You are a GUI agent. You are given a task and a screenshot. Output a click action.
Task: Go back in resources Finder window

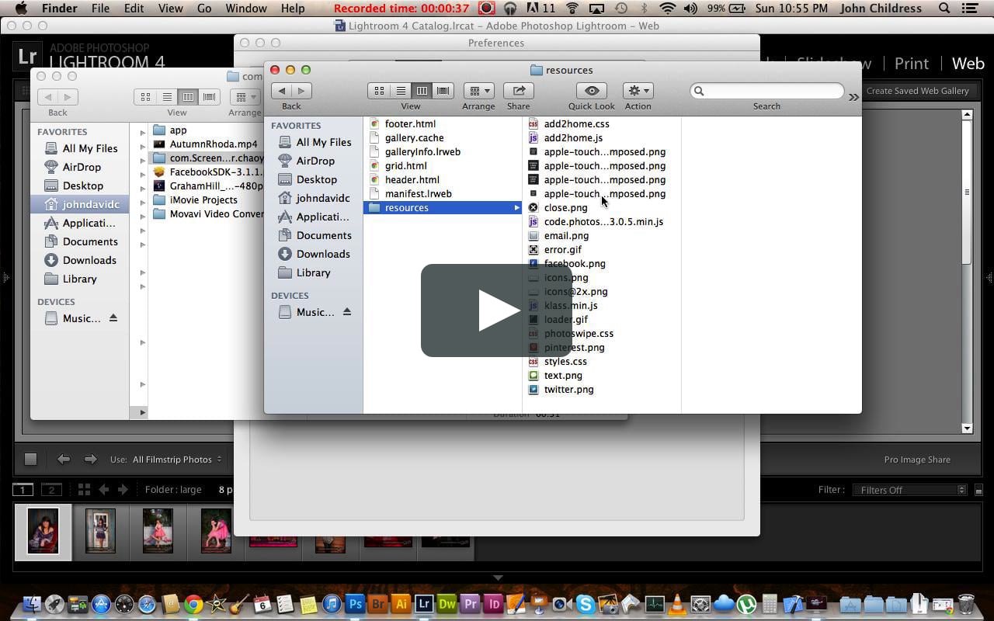[x=281, y=91]
